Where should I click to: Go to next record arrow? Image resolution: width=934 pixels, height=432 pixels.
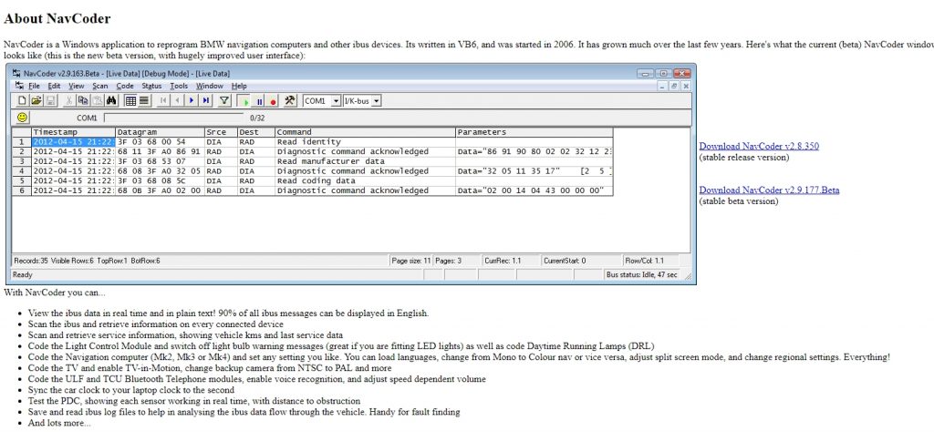(x=192, y=101)
